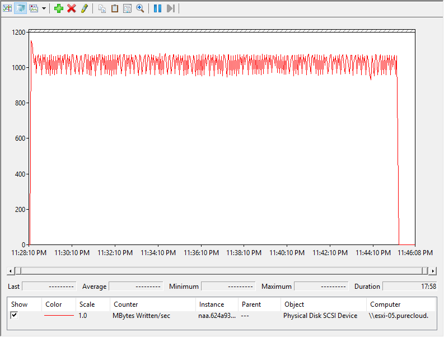Click the View Current Activity icon

(7, 8)
